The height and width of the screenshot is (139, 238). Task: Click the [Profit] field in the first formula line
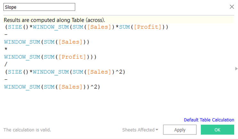pyautogui.click(x=147, y=27)
